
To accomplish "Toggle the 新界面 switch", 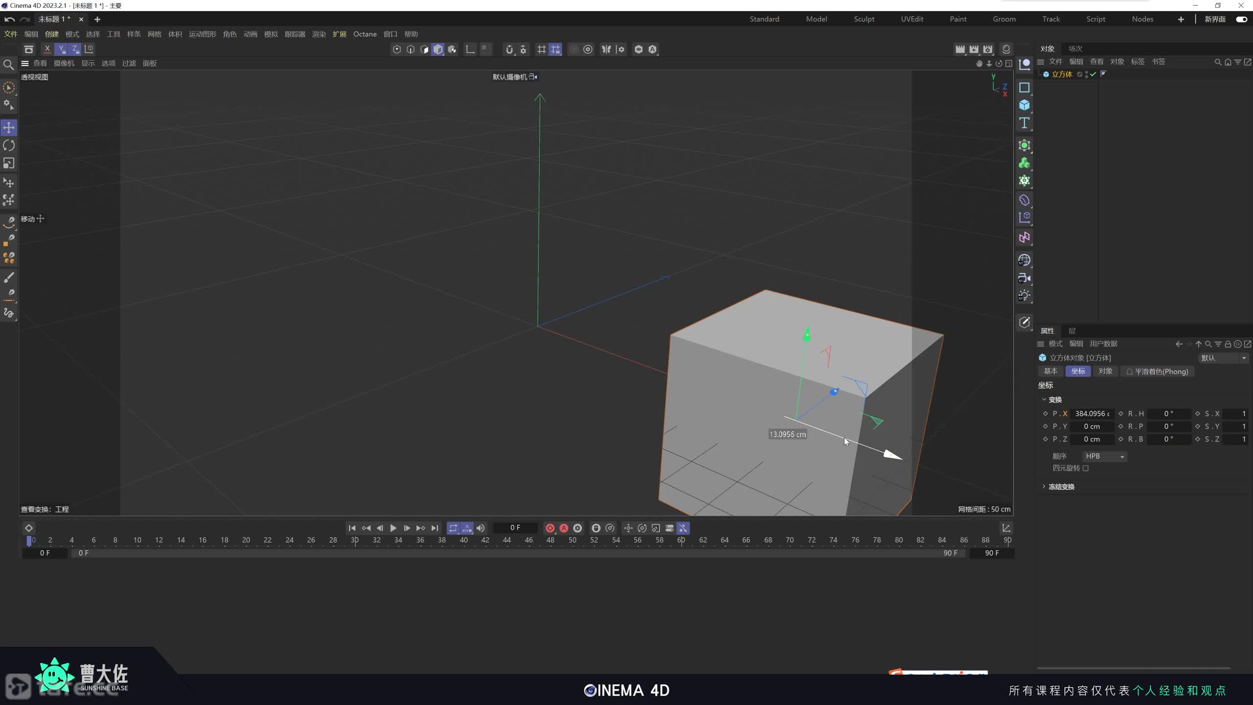I will [x=1241, y=19].
